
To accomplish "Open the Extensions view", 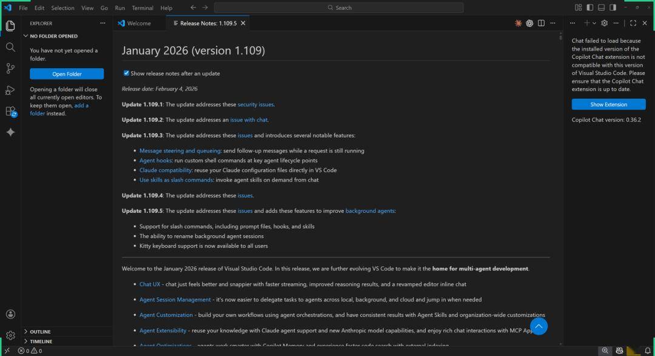I will pos(10,112).
